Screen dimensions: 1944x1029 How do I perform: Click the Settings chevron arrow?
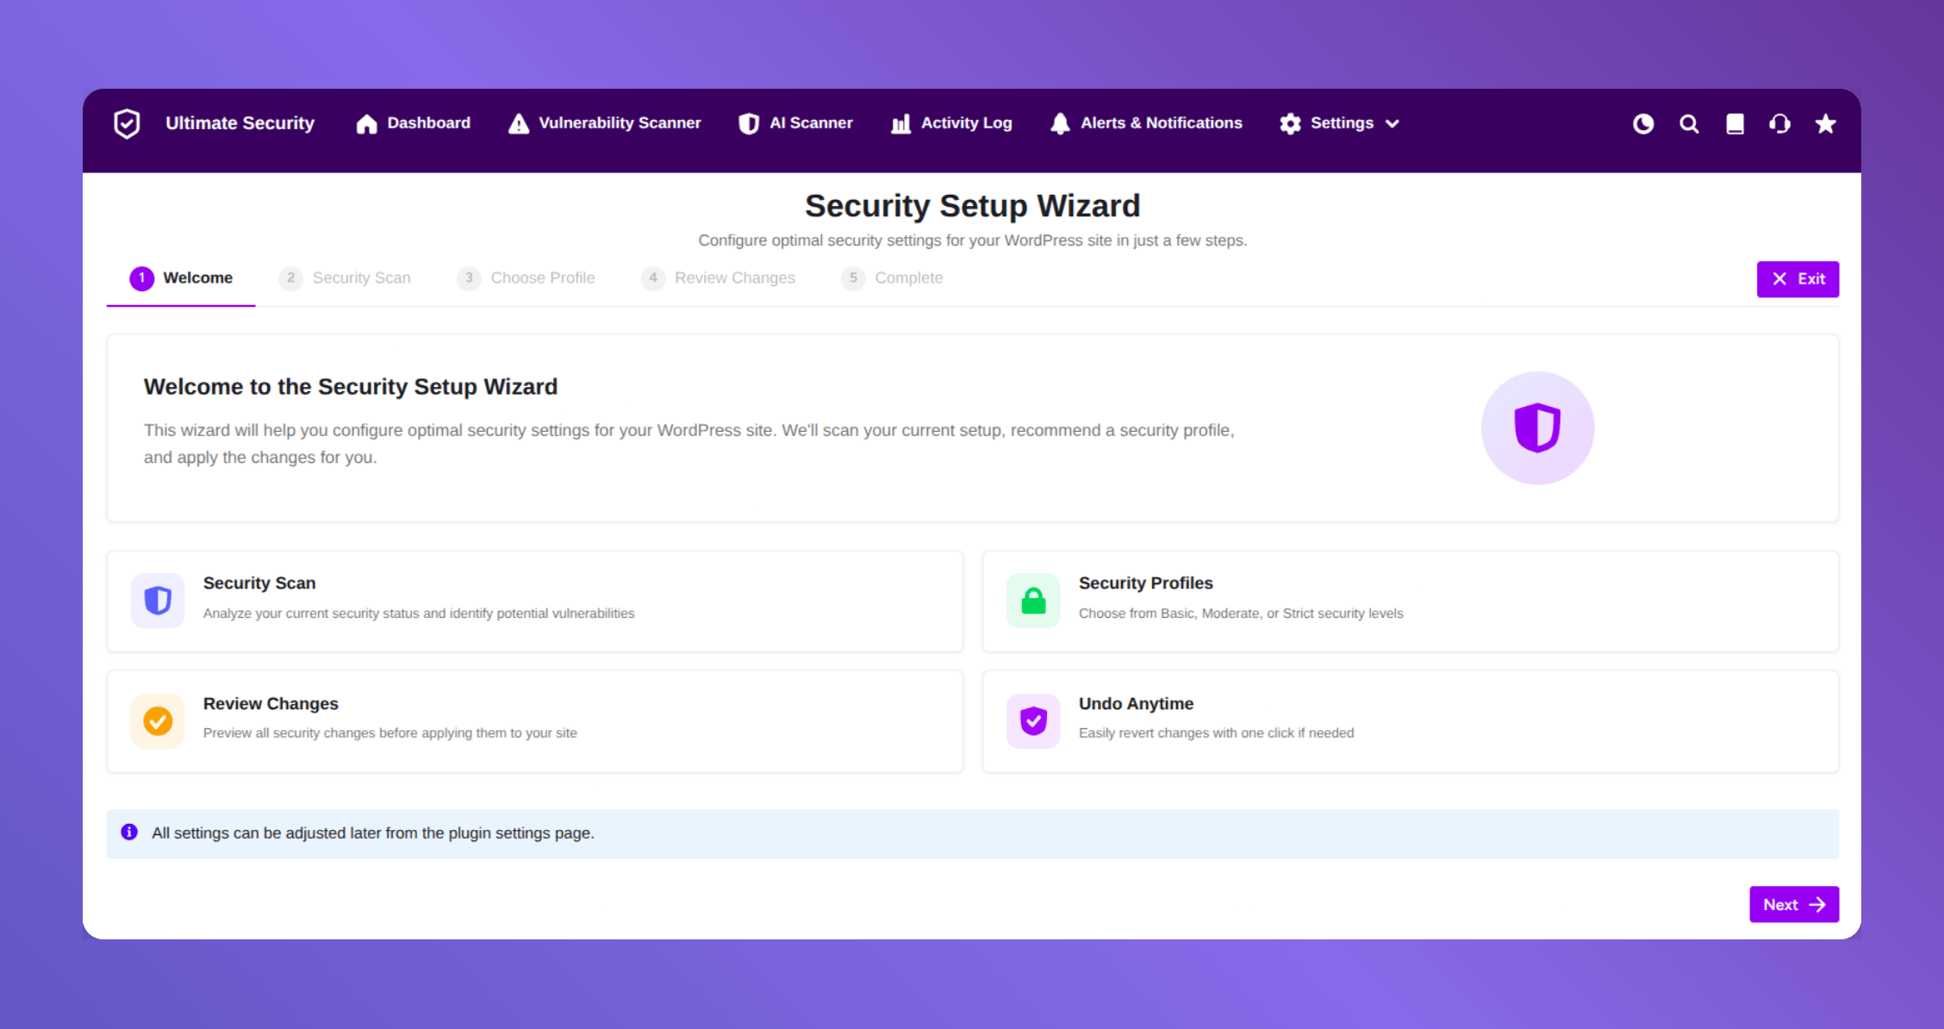(1392, 124)
